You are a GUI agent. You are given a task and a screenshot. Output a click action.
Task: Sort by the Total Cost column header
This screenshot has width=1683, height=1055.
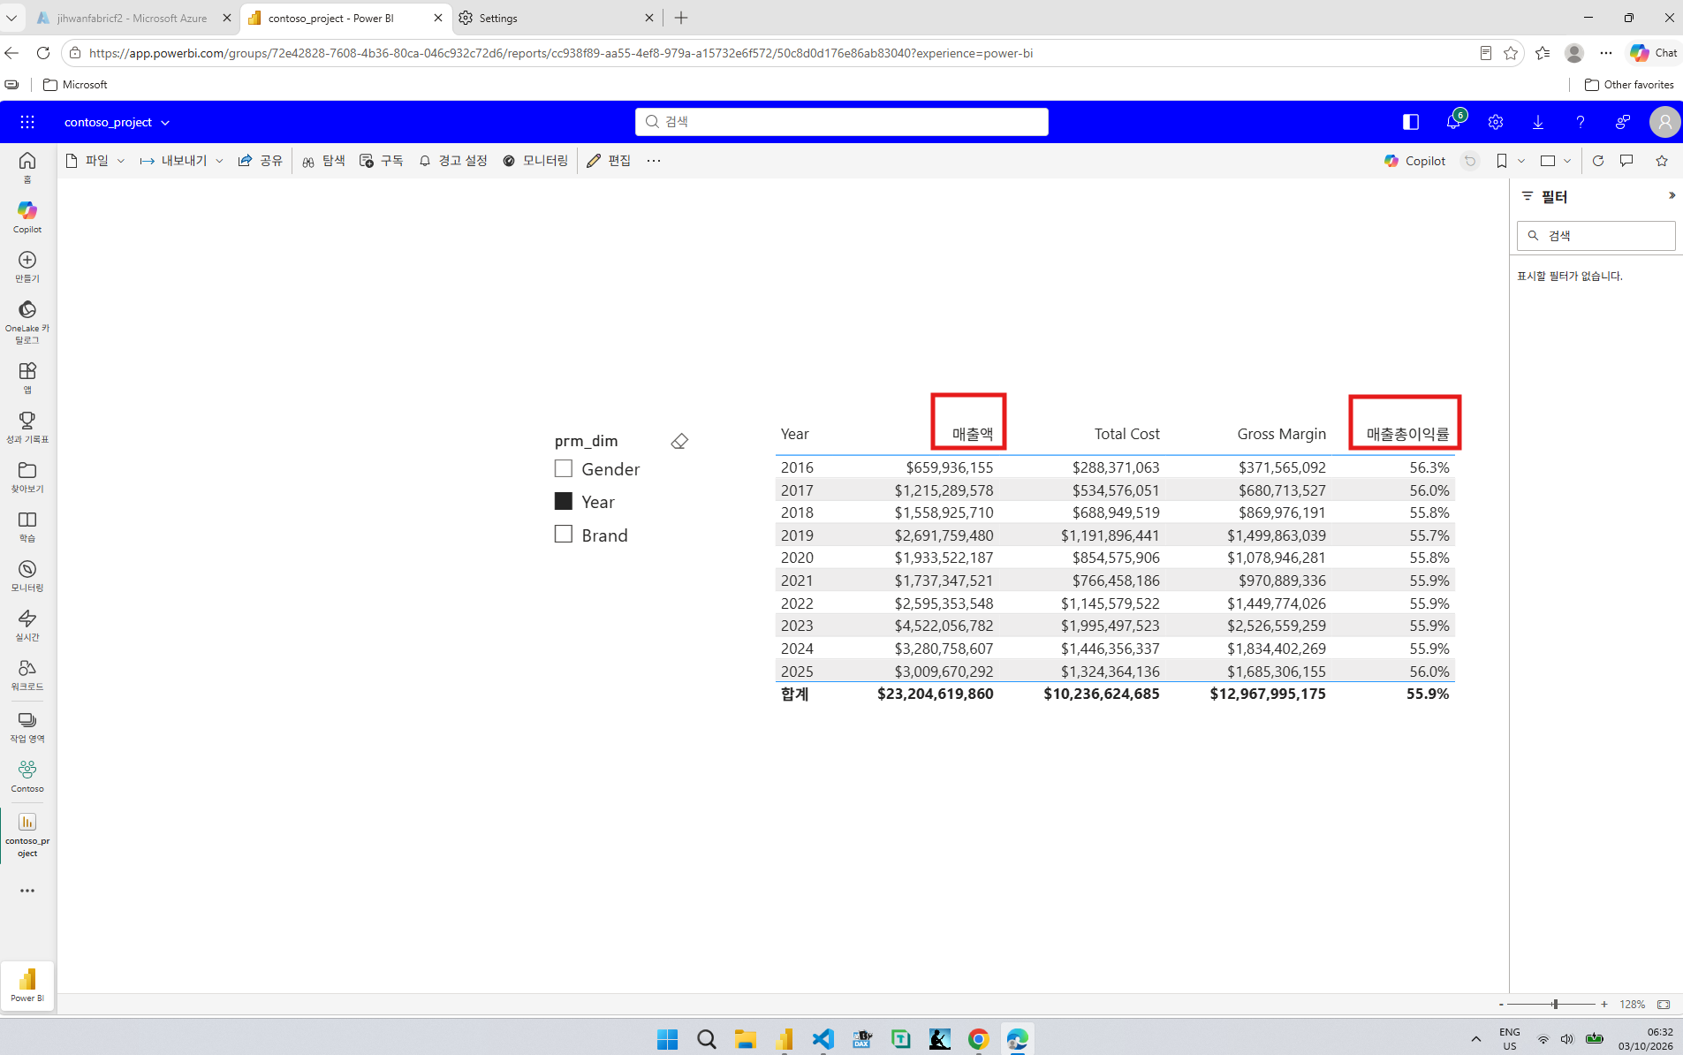point(1126,434)
